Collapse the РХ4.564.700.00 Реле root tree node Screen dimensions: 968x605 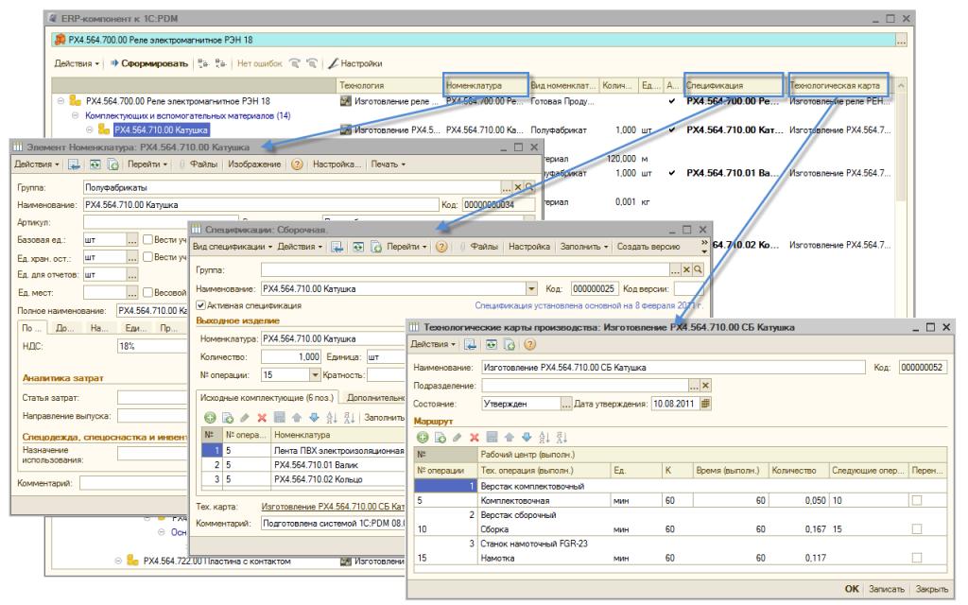click(x=62, y=100)
